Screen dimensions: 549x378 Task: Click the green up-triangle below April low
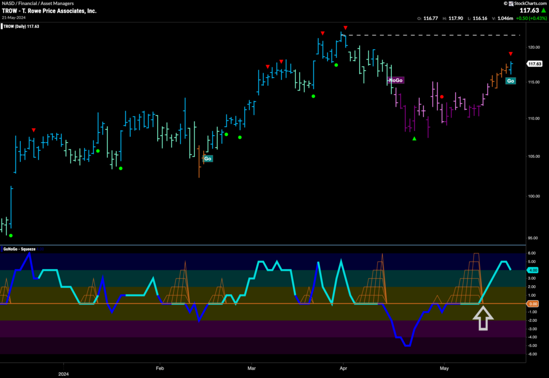pos(414,139)
